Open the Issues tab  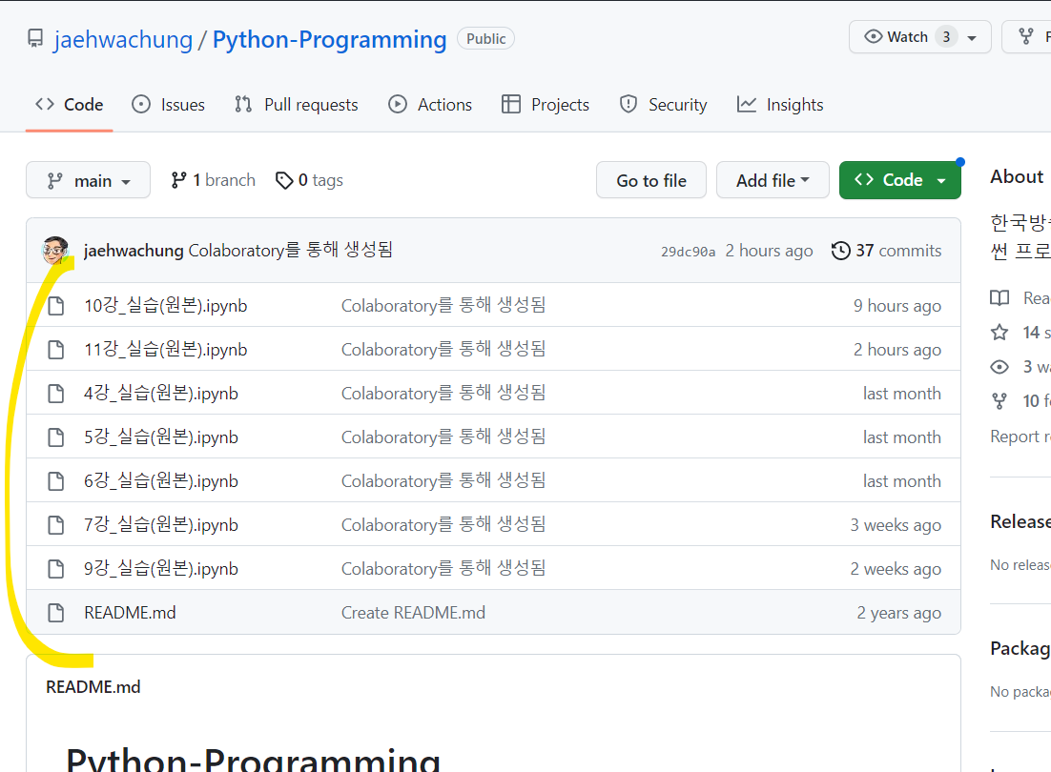tap(168, 105)
